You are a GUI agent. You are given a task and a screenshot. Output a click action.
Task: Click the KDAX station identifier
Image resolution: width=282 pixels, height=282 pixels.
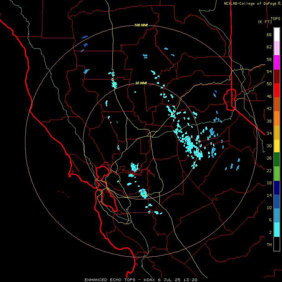150,280
